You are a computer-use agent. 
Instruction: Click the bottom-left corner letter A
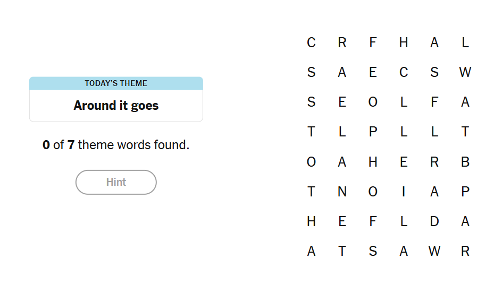pyautogui.click(x=311, y=251)
